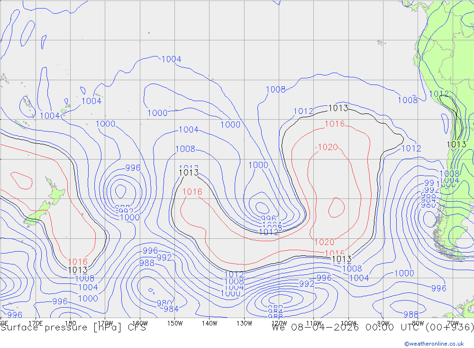Click the 80W longitude label
Image resolution: width=474 pixels, height=348 pixels.
[x=418, y=323]
